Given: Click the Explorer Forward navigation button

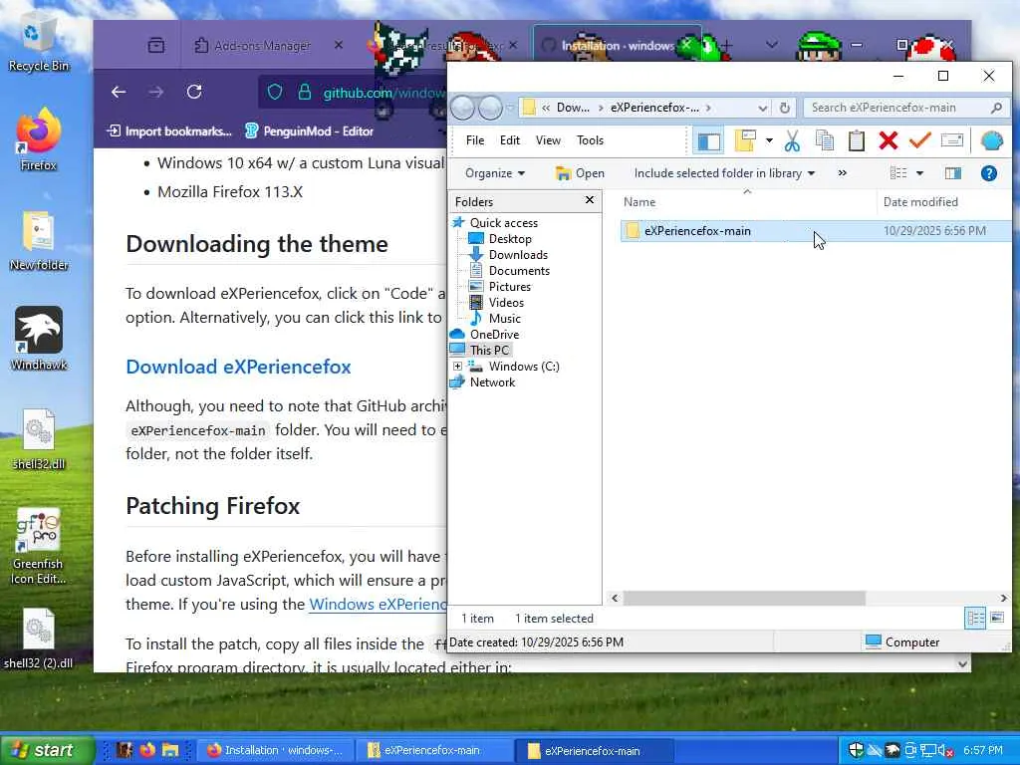Looking at the screenshot, I should [490, 108].
